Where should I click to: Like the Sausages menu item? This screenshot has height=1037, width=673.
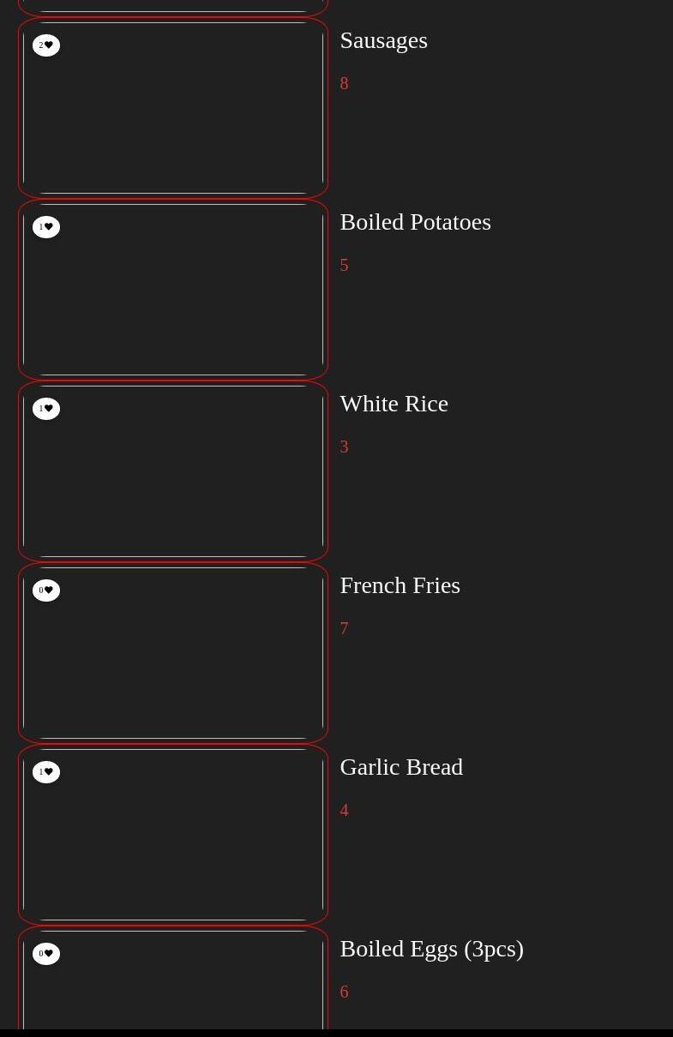[x=46, y=45]
